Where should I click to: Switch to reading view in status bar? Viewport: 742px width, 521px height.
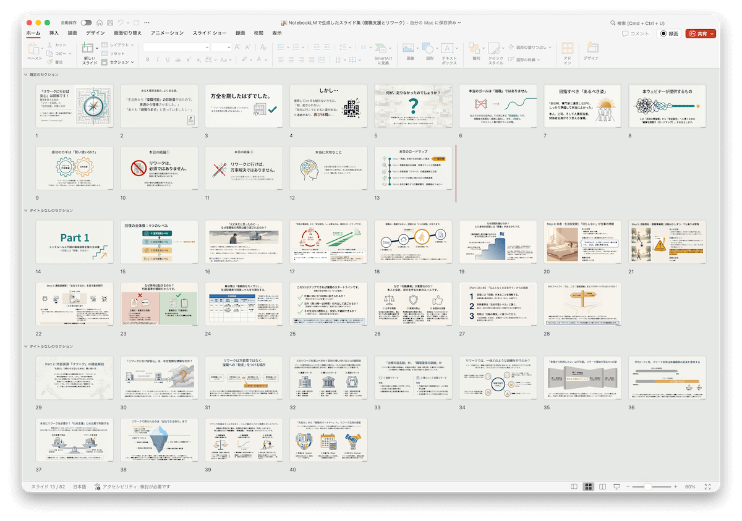[x=602, y=487]
